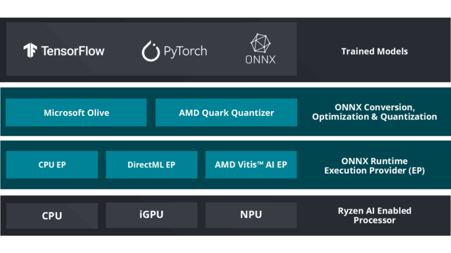Click ONNX Runtime Execution Provider label
451x253 pixels.
(375, 166)
